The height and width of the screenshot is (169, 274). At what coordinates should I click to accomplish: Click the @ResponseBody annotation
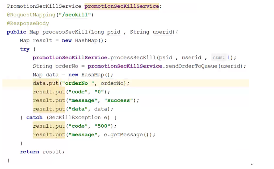28,23
